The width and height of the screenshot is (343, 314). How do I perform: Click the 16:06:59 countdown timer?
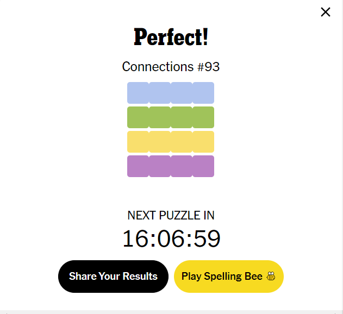[171, 238]
